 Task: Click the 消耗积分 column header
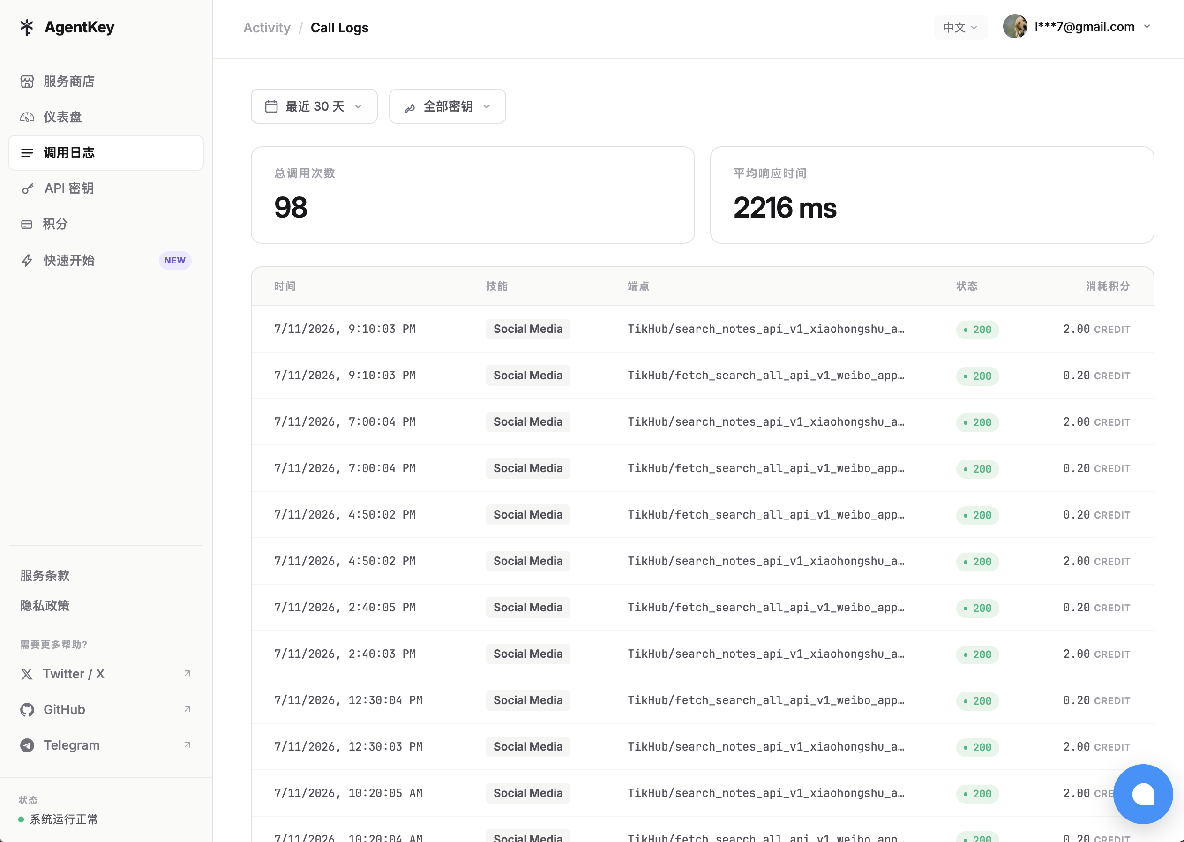[x=1108, y=286]
